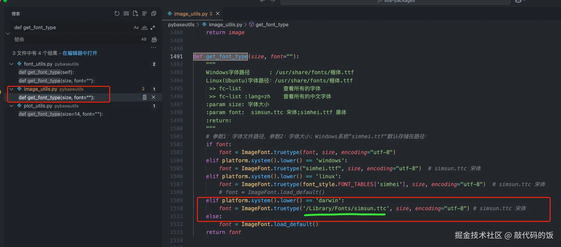
Task: Toggle Match Case in search box
Action: pos(136,28)
